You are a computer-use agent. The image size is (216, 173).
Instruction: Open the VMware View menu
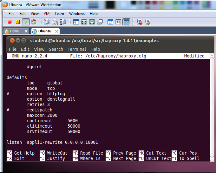click(x=35, y=14)
